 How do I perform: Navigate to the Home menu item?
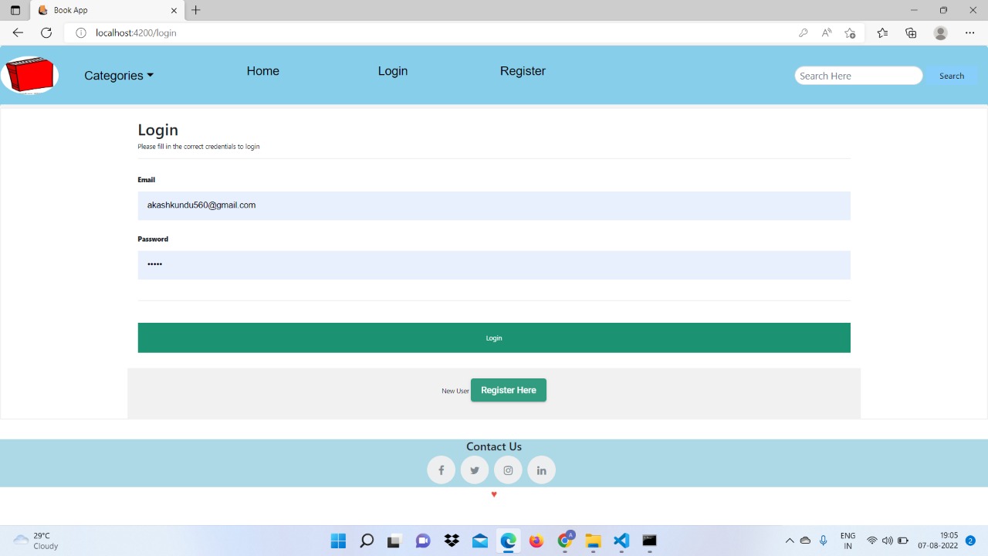point(262,70)
